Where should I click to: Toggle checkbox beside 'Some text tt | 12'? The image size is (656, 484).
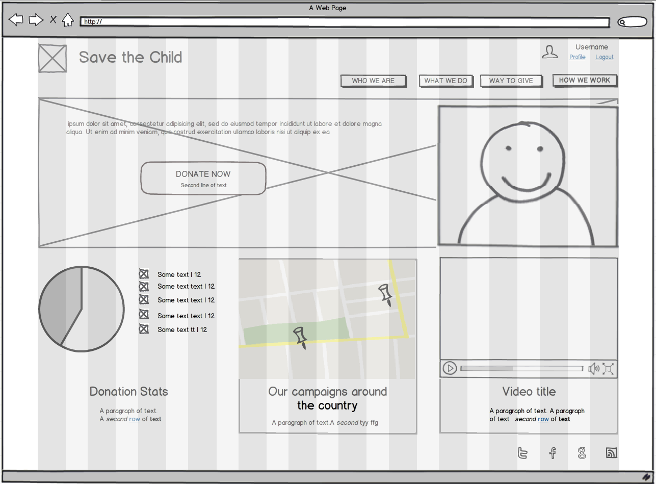tap(144, 329)
